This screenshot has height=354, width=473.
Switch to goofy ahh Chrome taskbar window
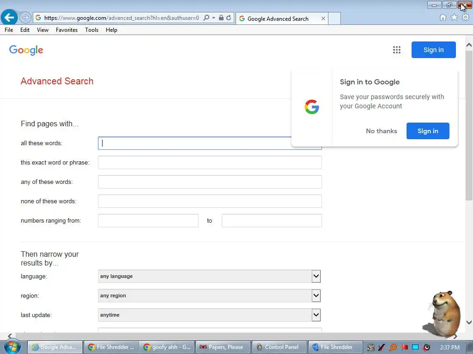pyautogui.click(x=167, y=347)
